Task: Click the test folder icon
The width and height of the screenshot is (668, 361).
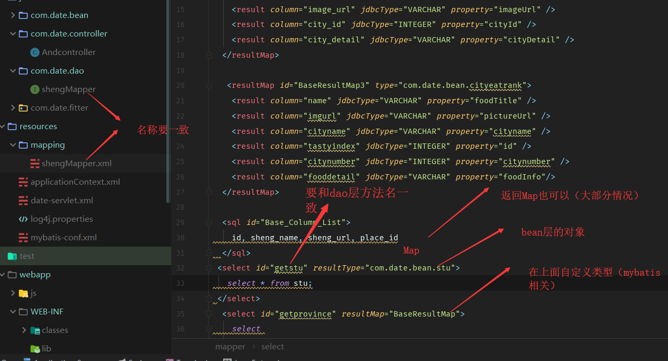Action: pos(12,256)
